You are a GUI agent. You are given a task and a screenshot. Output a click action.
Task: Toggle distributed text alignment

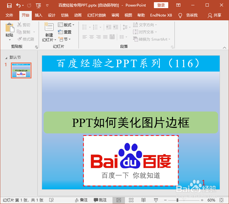click(x=112, y=37)
